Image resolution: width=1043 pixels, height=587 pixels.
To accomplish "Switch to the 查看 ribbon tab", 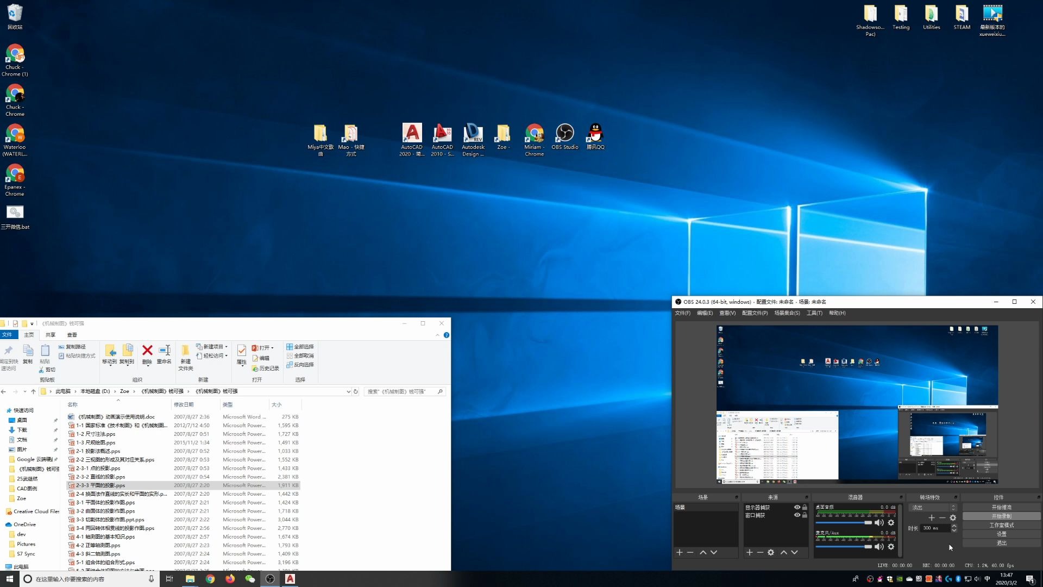I will 72,335.
